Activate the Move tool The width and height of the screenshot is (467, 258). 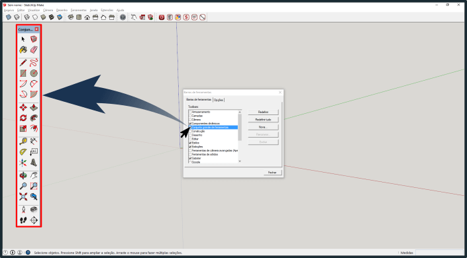tap(23, 107)
